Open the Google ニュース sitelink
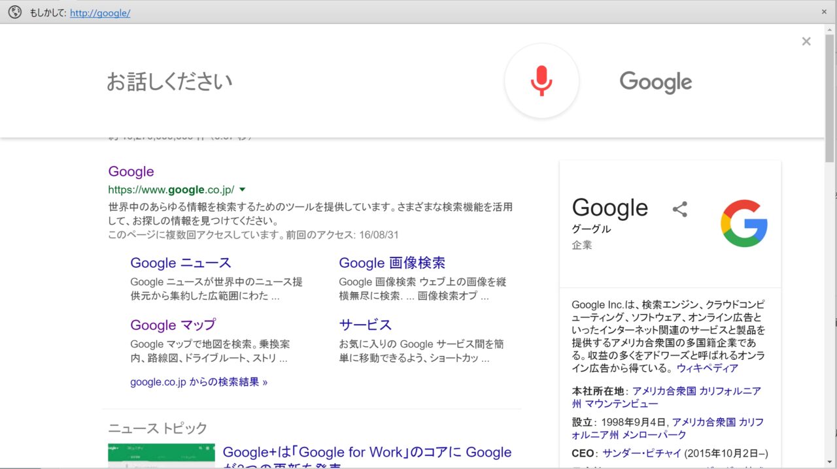The height and width of the screenshot is (469, 837). (x=180, y=263)
